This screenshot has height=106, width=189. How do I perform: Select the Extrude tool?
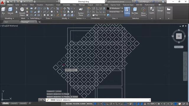pos(10,11)
